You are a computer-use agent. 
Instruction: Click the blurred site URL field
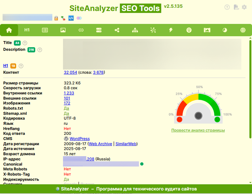tap(27, 17)
